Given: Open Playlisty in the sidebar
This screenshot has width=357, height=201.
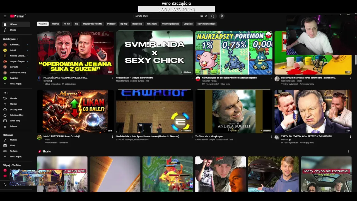Looking at the screenshot, I should tap(16, 104).
